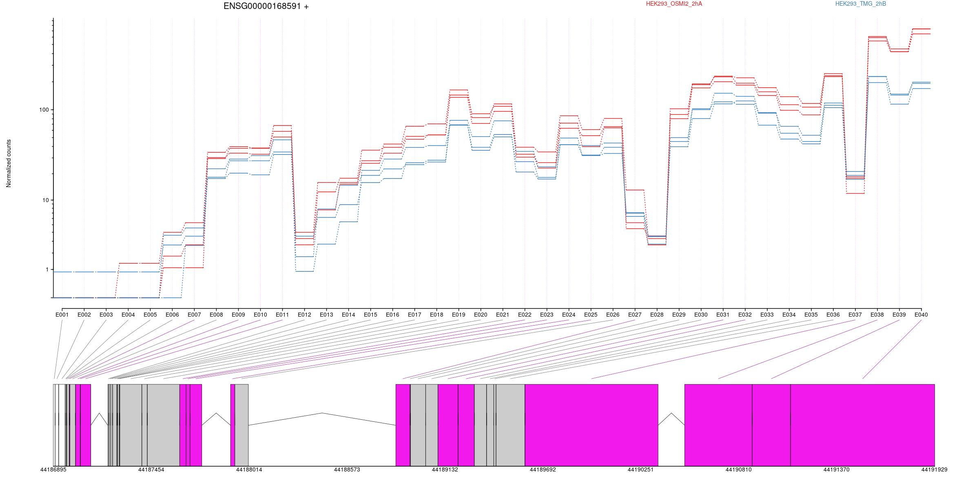Select exon bin label E013

(326, 315)
